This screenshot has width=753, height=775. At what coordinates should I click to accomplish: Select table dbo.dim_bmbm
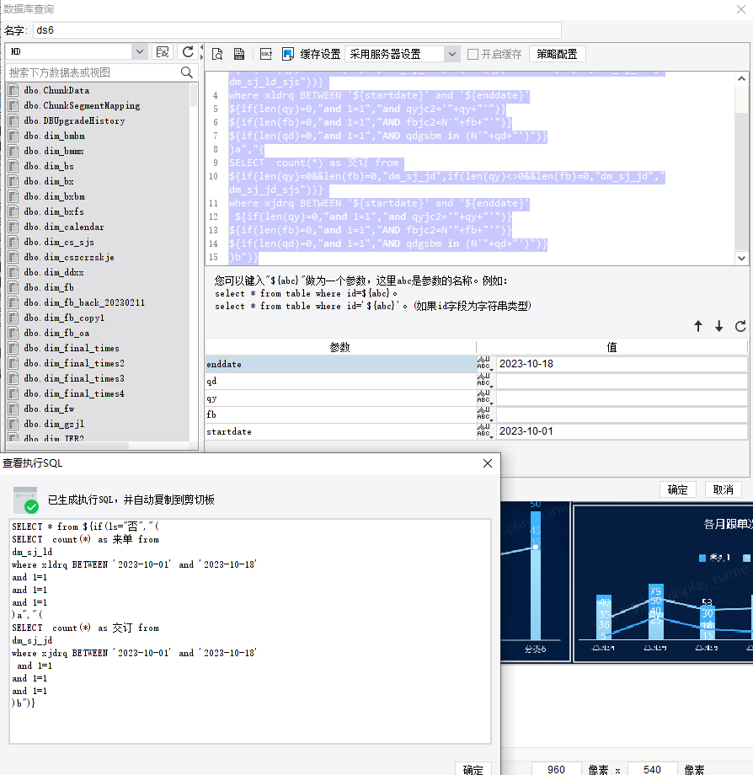click(x=55, y=136)
